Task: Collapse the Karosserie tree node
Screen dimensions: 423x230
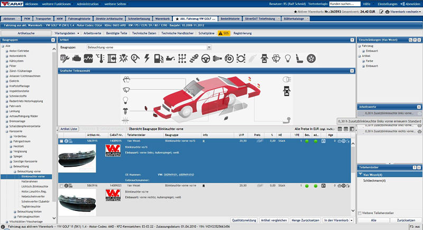Action: (x=7, y=131)
